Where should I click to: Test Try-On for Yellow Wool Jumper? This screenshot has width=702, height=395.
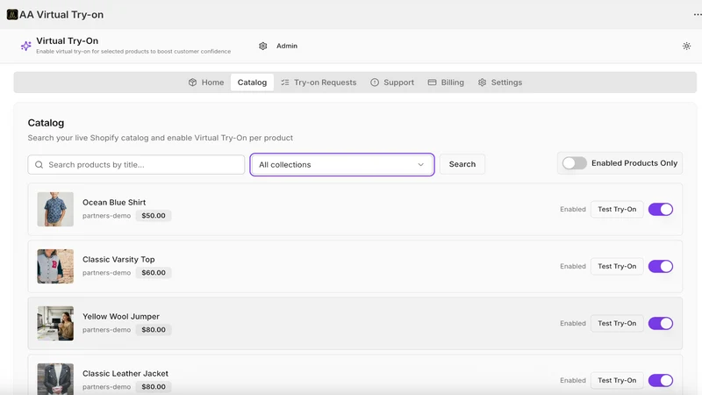[617, 323]
